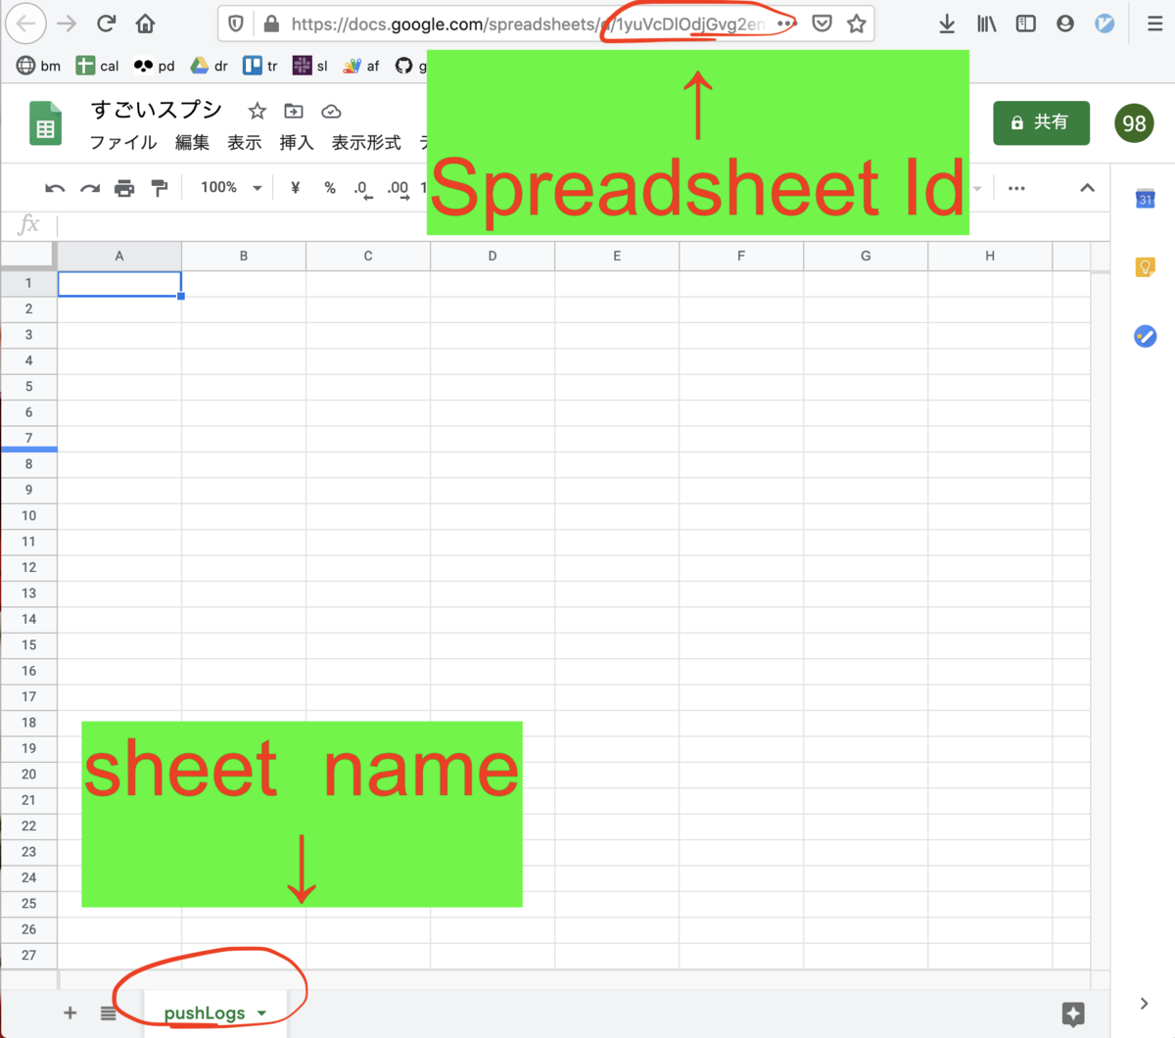Open Google Keep from the side panel

pos(1146,266)
